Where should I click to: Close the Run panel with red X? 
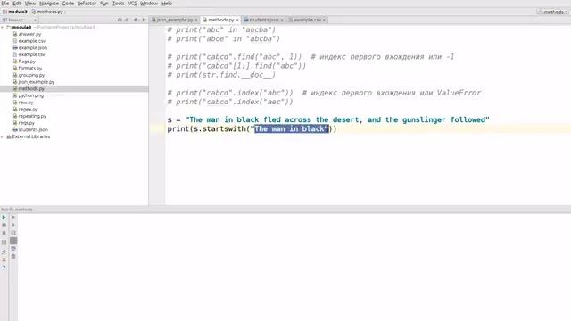[4, 259]
